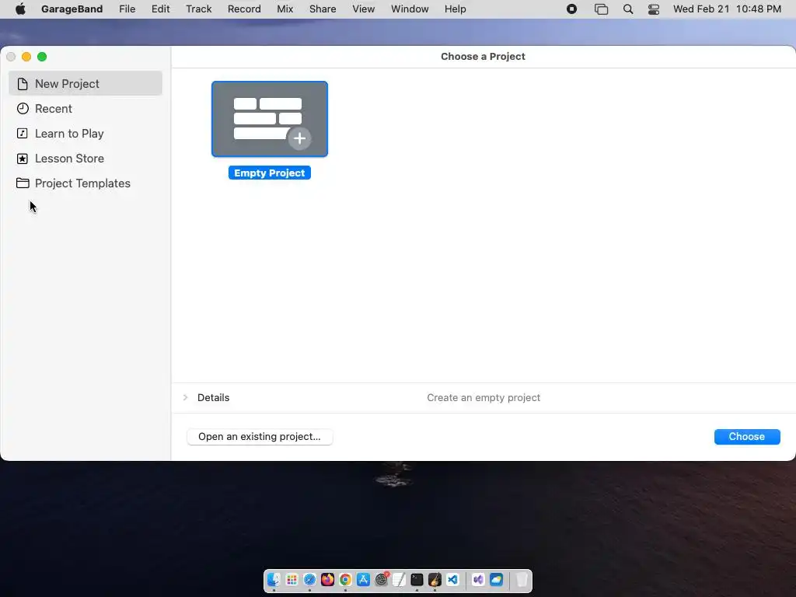Click the Learn to Play music note icon

[x=23, y=134]
